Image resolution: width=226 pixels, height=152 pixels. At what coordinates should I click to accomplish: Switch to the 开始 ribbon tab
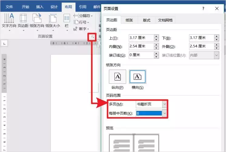point(25,7)
